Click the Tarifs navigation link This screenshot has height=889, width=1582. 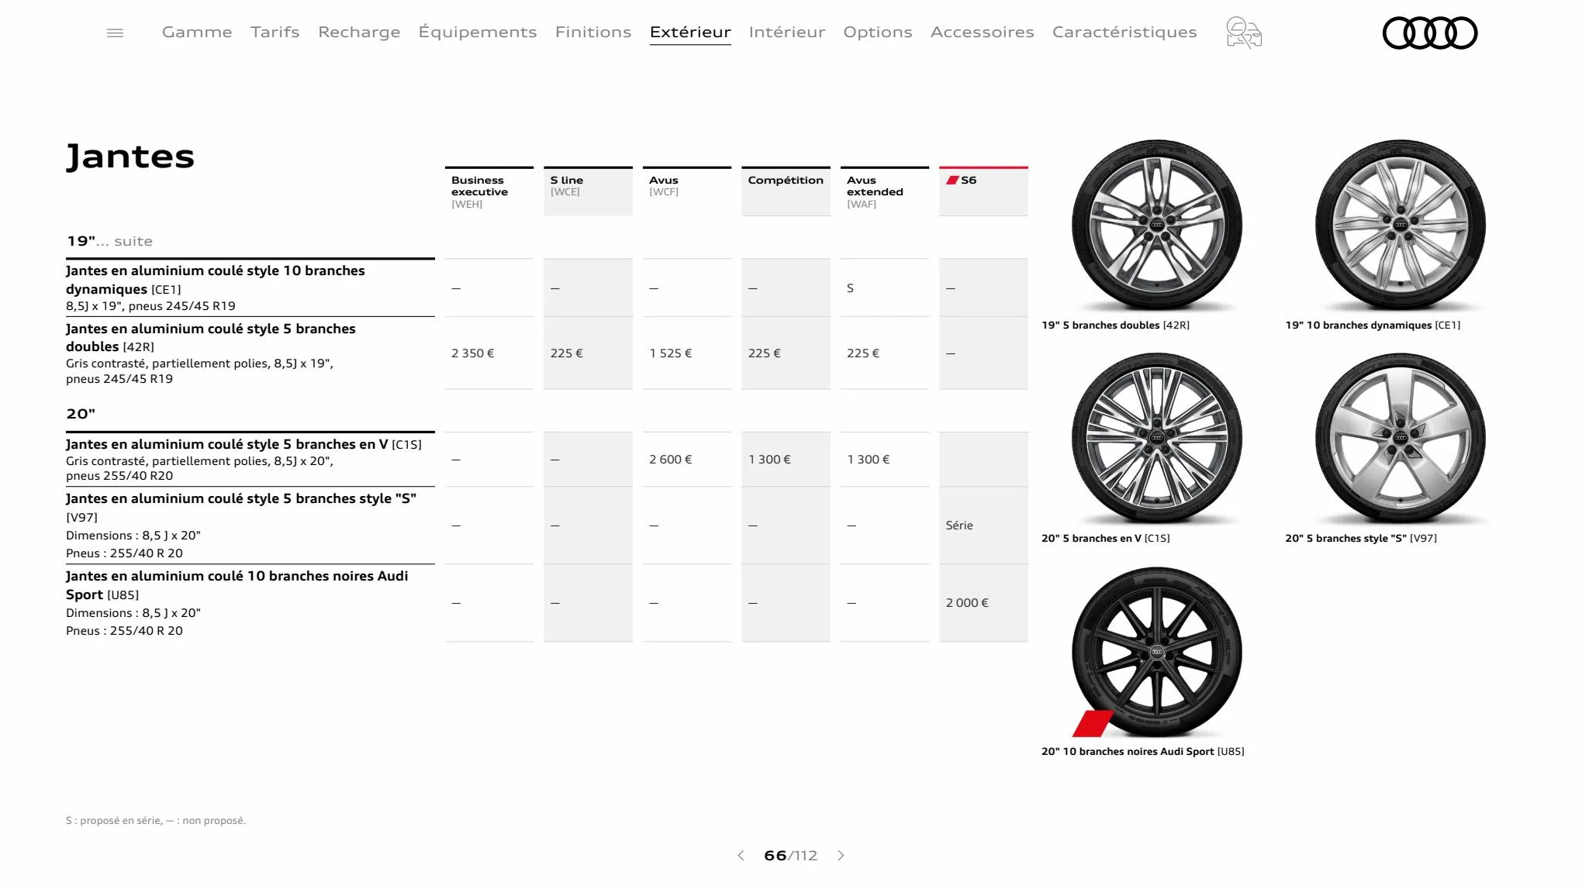pyautogui.click(x=275, y=32)
